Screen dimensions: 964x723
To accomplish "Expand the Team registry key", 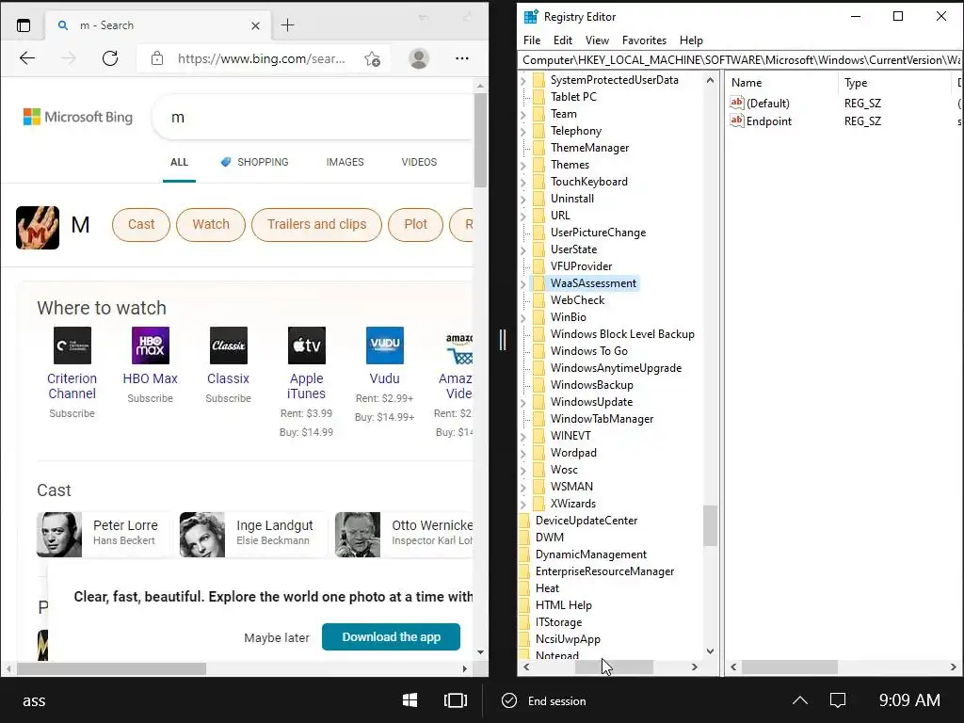I will pos(523,114).
